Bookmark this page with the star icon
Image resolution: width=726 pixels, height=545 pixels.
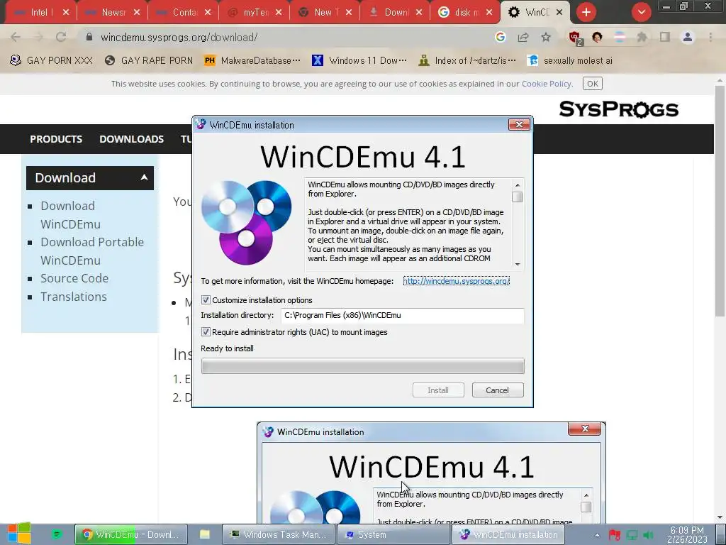[x=546, y=37]
